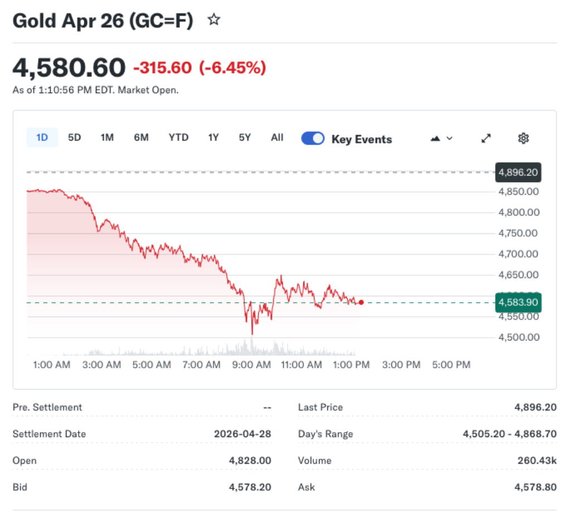Click the star icon next to Gold Apr 26

214,20
